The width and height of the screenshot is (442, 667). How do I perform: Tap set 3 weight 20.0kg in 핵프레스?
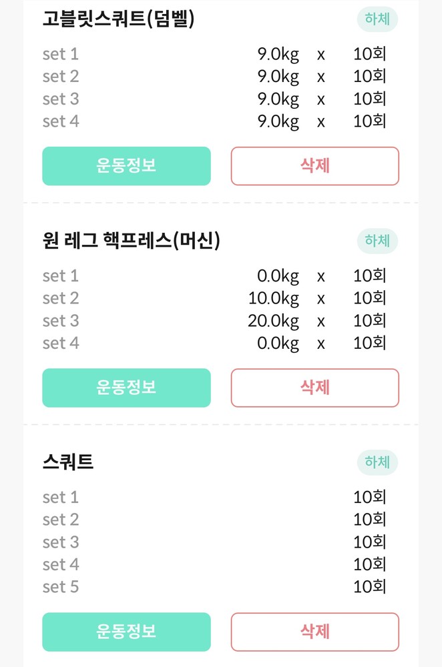coord(273,321)
